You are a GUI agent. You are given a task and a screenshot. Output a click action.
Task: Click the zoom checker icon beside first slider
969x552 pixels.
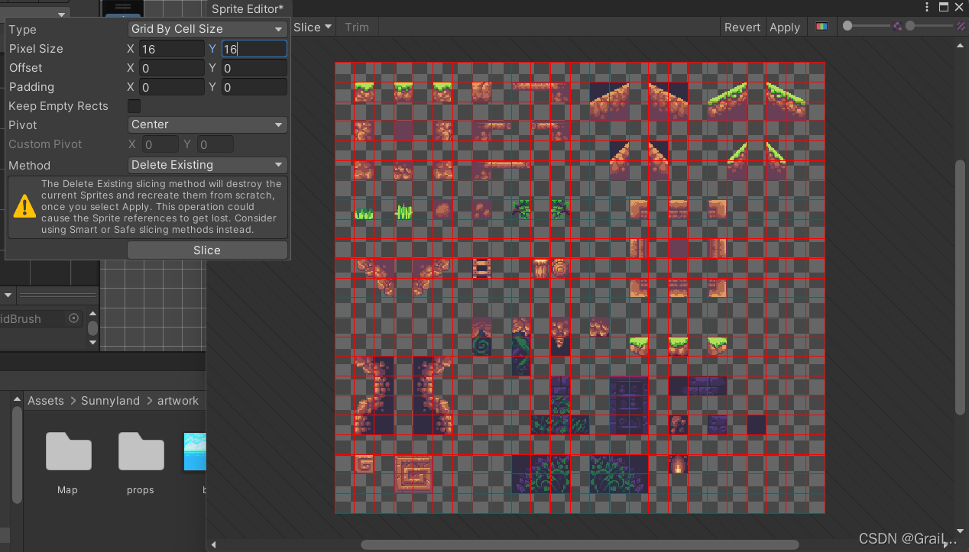tap(897, 26)
